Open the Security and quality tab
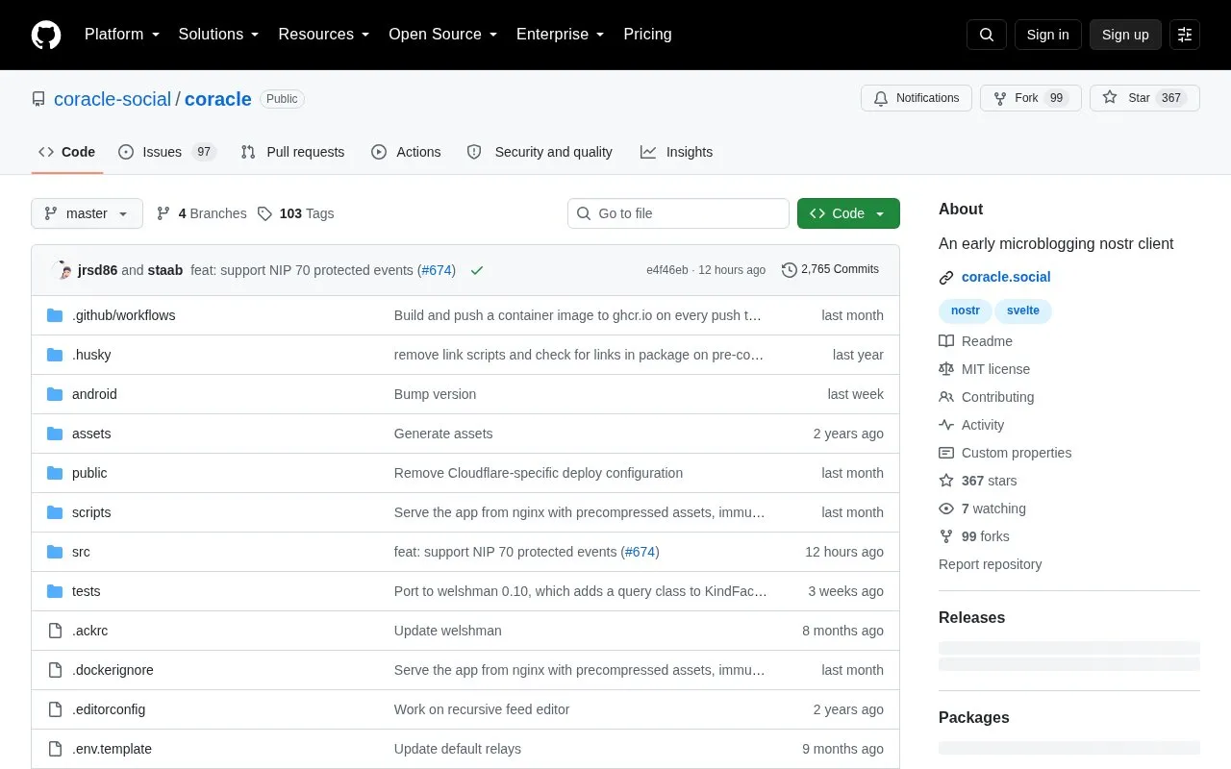Screen dimensions: 1231x769 tap(540, 152)
